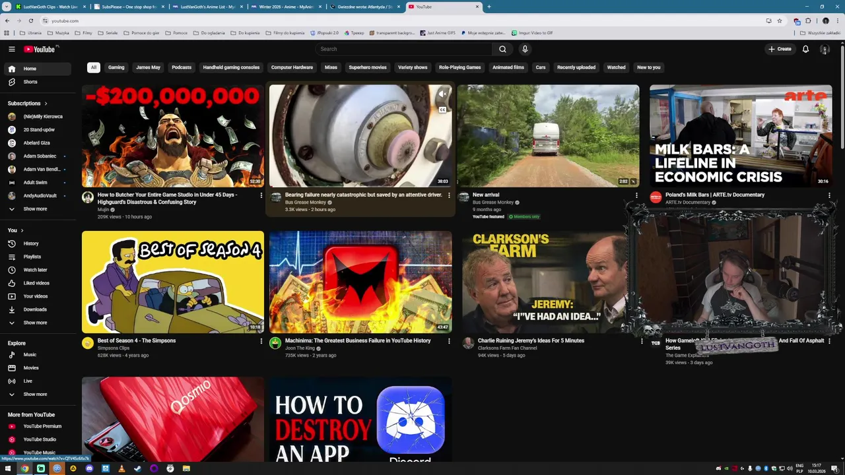
Task: Open the Abelard Giza subscription
Action: [37, 142]
